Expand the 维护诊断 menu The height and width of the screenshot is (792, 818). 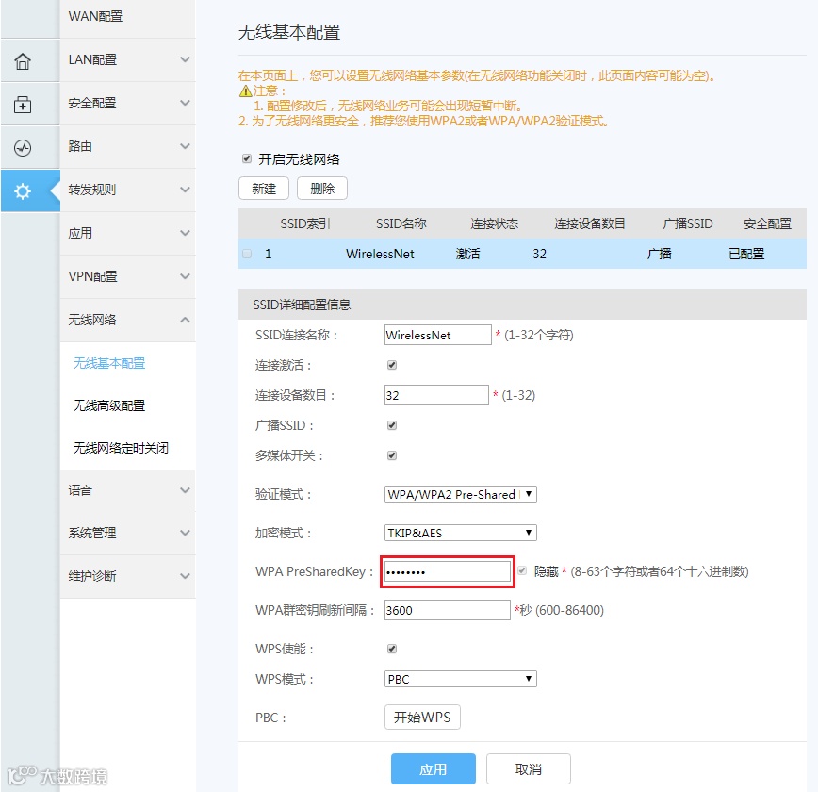point(128,576)
